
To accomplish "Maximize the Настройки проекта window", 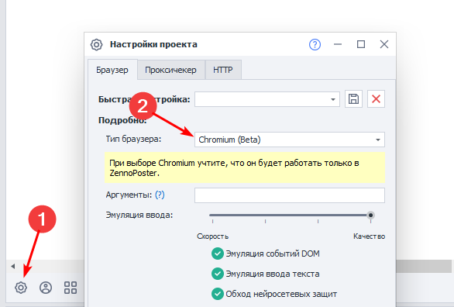I will click(361, 44).
